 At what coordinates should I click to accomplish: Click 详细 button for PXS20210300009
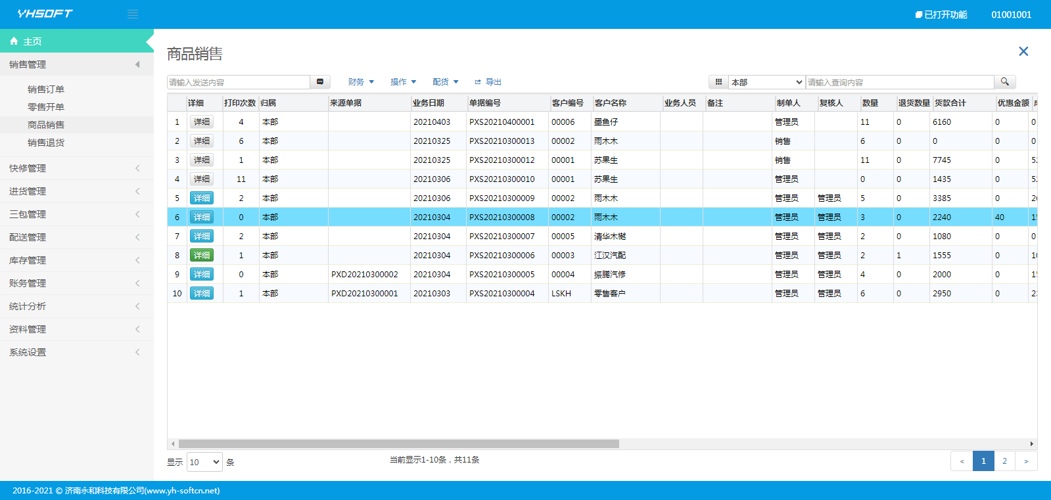202,198
